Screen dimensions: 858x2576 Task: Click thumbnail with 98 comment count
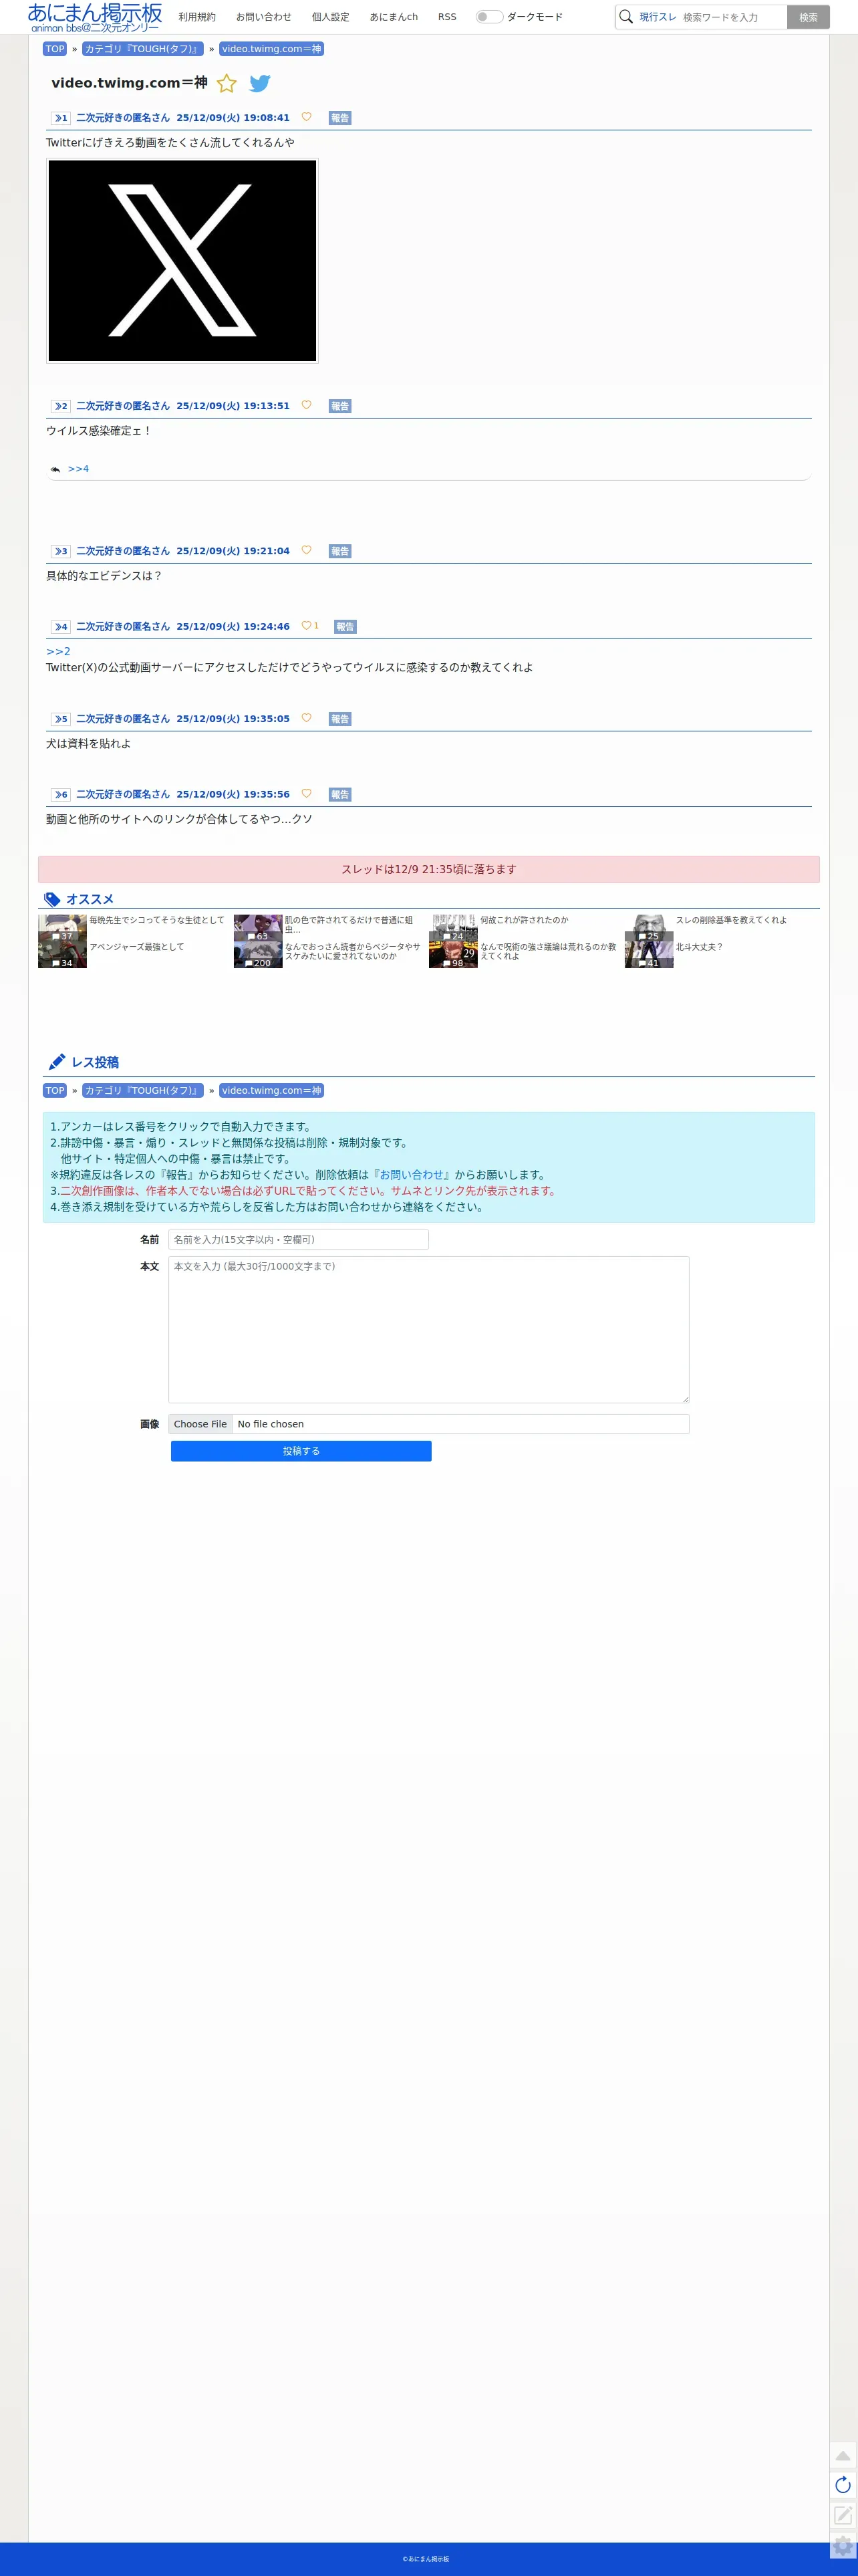[453, 955]
